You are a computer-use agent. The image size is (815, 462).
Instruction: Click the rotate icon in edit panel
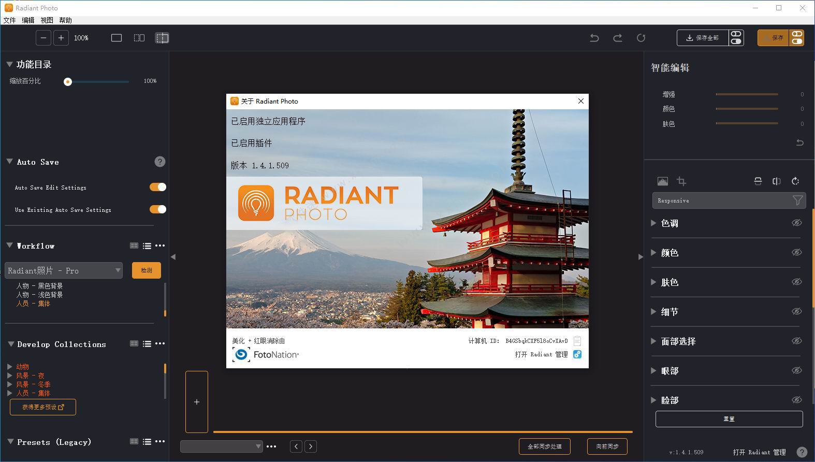pyautogui.click(x=795, y=181)
